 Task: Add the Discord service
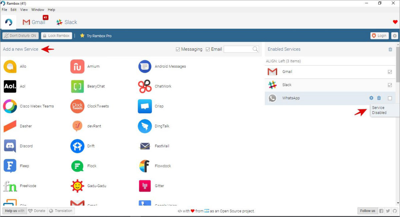coord(18,146)
